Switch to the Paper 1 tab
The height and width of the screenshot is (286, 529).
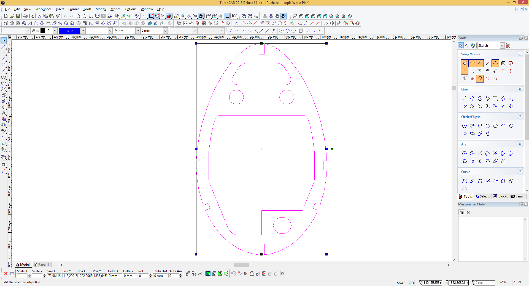42,265
